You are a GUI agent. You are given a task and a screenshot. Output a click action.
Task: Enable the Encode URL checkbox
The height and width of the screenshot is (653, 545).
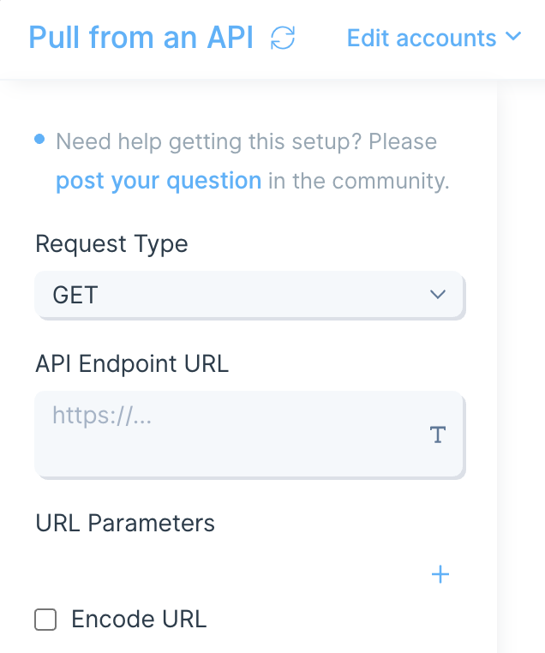[45, 620]
